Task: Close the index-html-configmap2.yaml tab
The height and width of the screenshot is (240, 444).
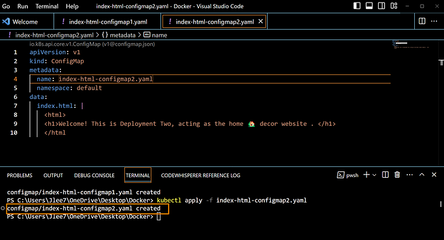Action: [261, 21]
